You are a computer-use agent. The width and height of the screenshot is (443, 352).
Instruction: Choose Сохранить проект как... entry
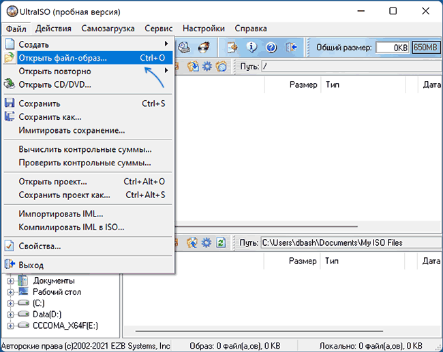pos(88,195)
